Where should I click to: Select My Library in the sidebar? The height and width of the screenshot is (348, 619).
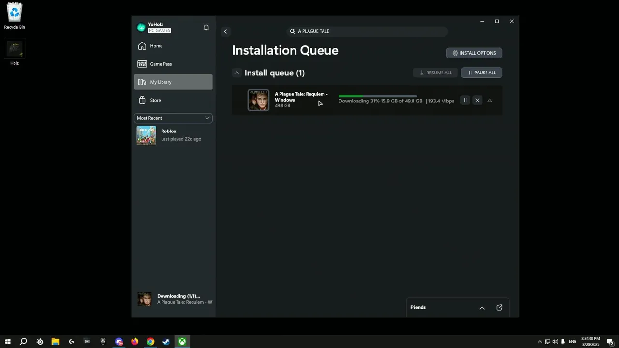(173, 82)
